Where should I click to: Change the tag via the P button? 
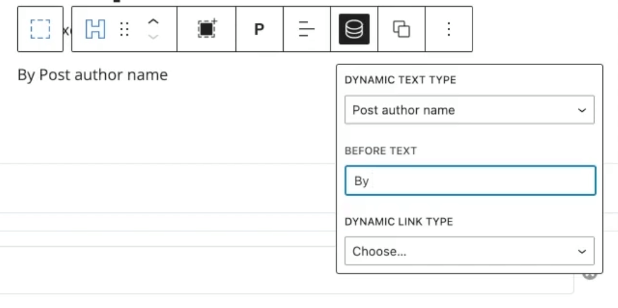[259, 29]
